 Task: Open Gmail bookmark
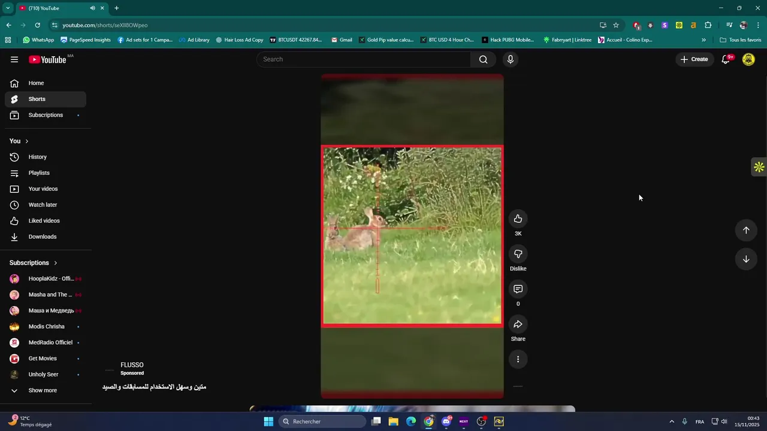[342, 40]
